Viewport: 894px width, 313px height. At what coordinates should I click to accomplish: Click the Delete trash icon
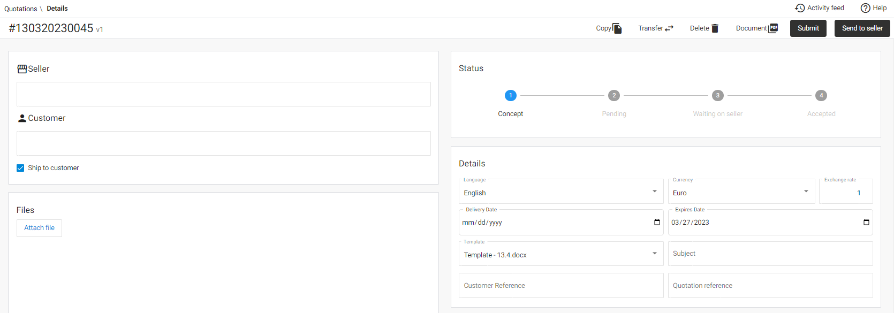pyautogui.click(x=715, y=28)
